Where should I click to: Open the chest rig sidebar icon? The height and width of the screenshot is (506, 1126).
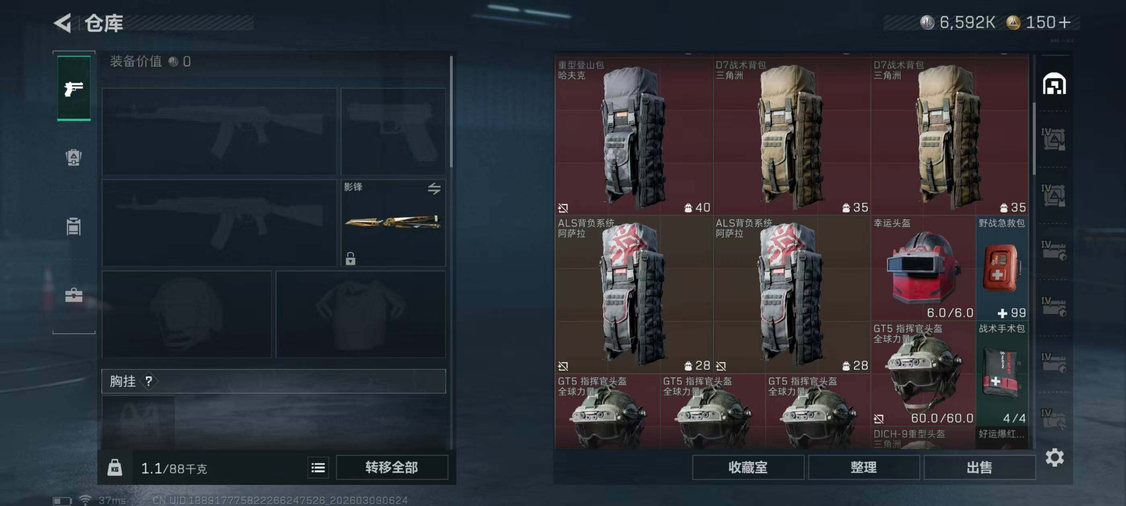coord(74,226)
